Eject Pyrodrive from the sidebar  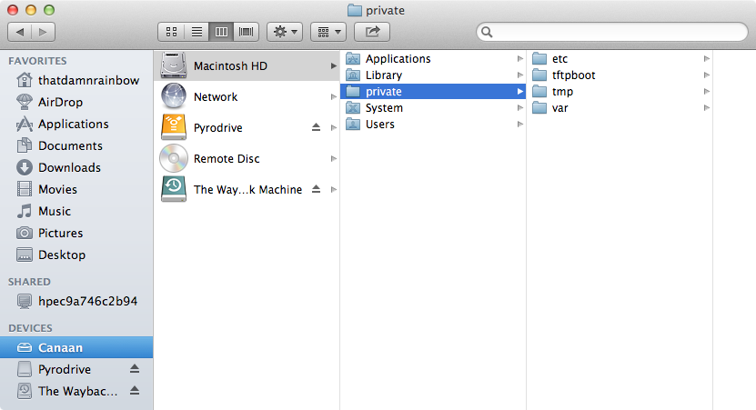(x=135, y=369)
